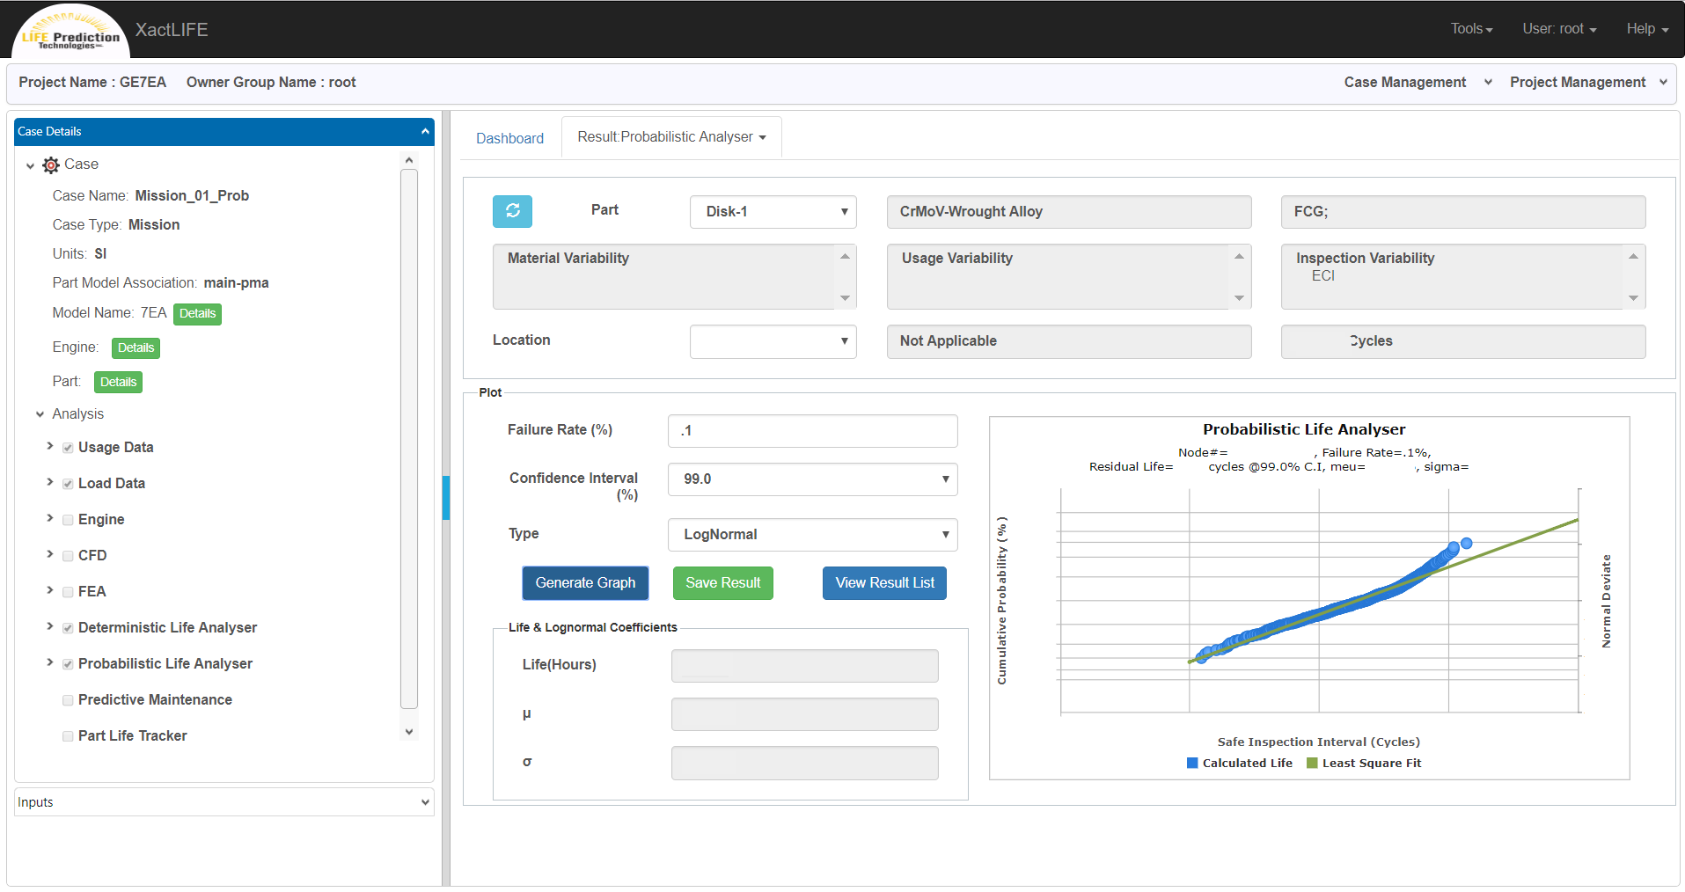Click the Generate Graph button

(585, 583)
